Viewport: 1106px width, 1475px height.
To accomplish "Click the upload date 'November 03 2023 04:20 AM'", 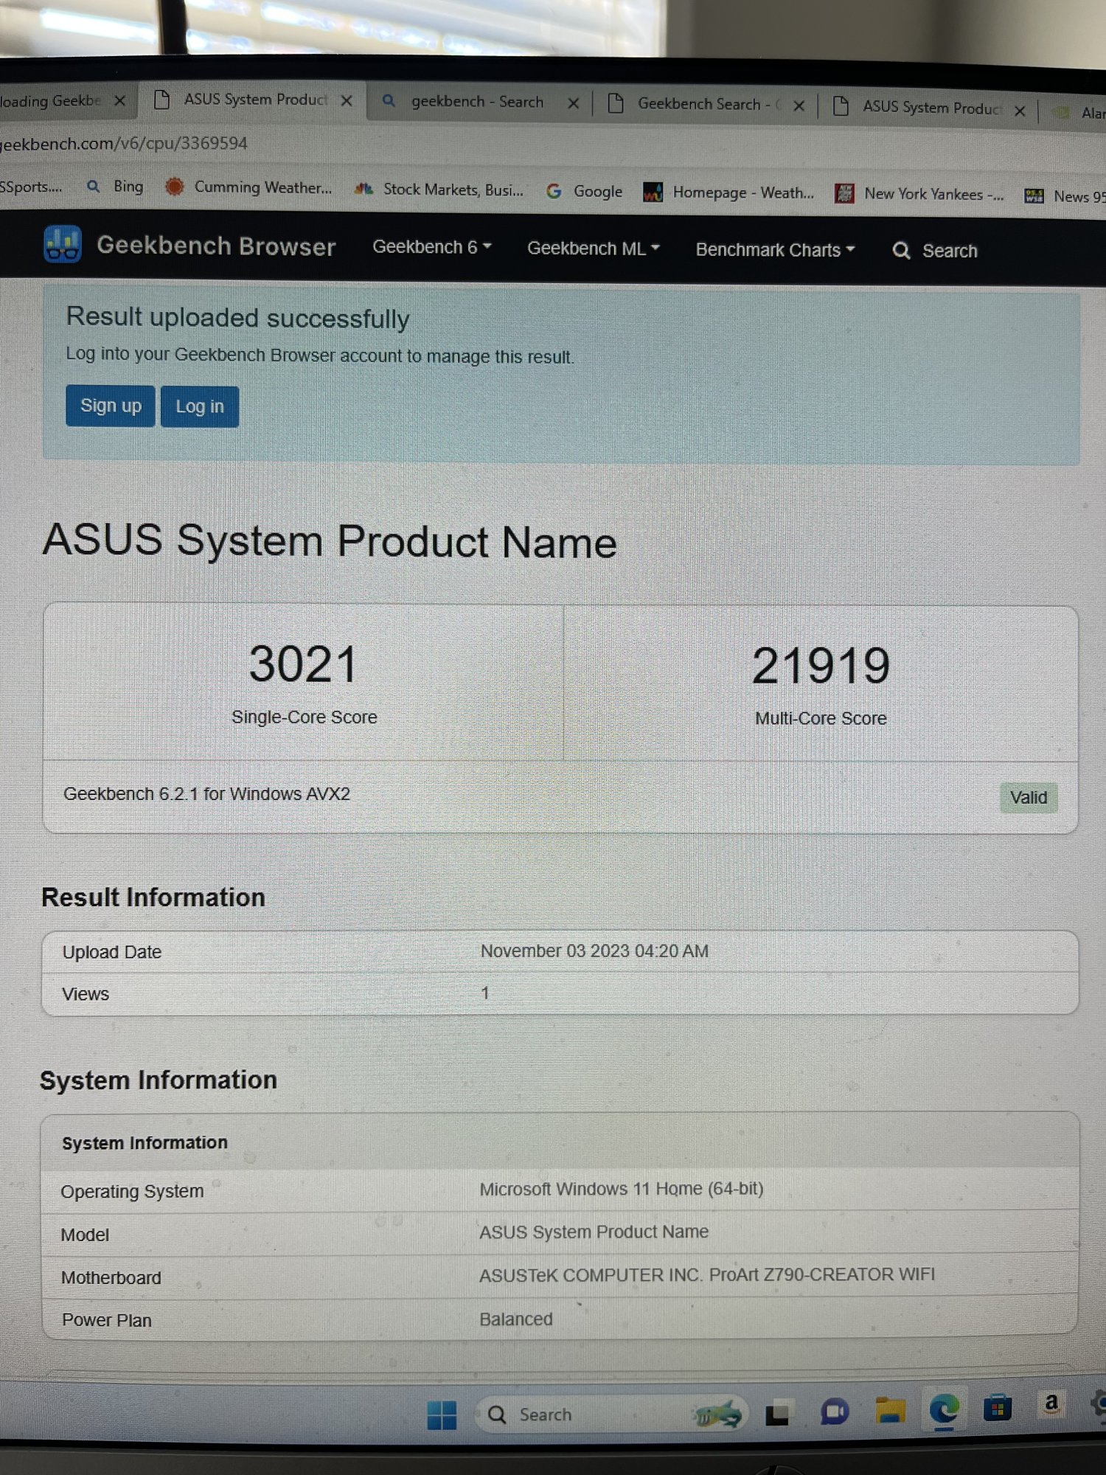I will point(594,951).
